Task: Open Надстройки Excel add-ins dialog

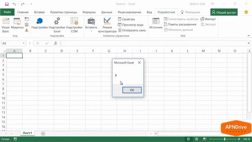Action: [57, 25]
